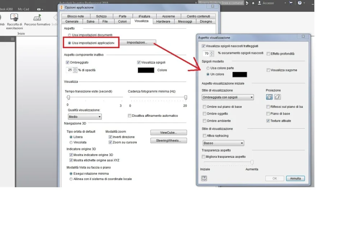Screen dimensions: 360x230
Task: Click the orthographic projection icon
Action: click(x=269, y=97)
